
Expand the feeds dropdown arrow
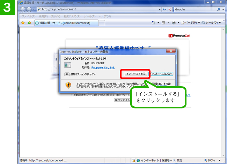pyautogui.click(x=168, y=23)
